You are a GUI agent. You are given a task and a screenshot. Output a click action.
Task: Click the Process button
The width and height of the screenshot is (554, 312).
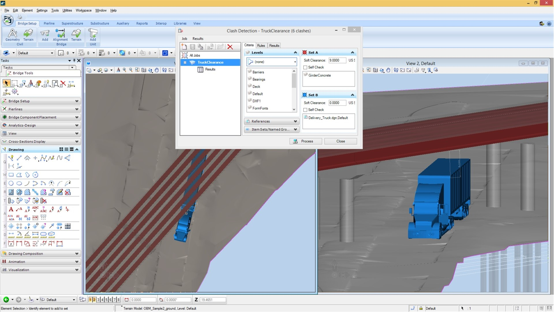point(306,141)
